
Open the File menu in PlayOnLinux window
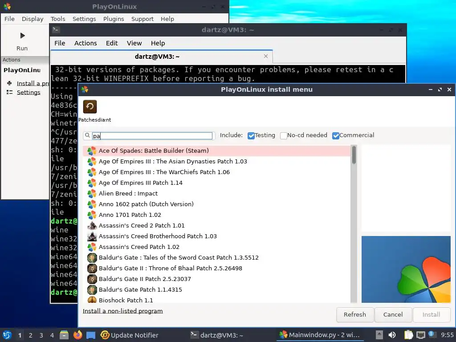coord(9,19)
